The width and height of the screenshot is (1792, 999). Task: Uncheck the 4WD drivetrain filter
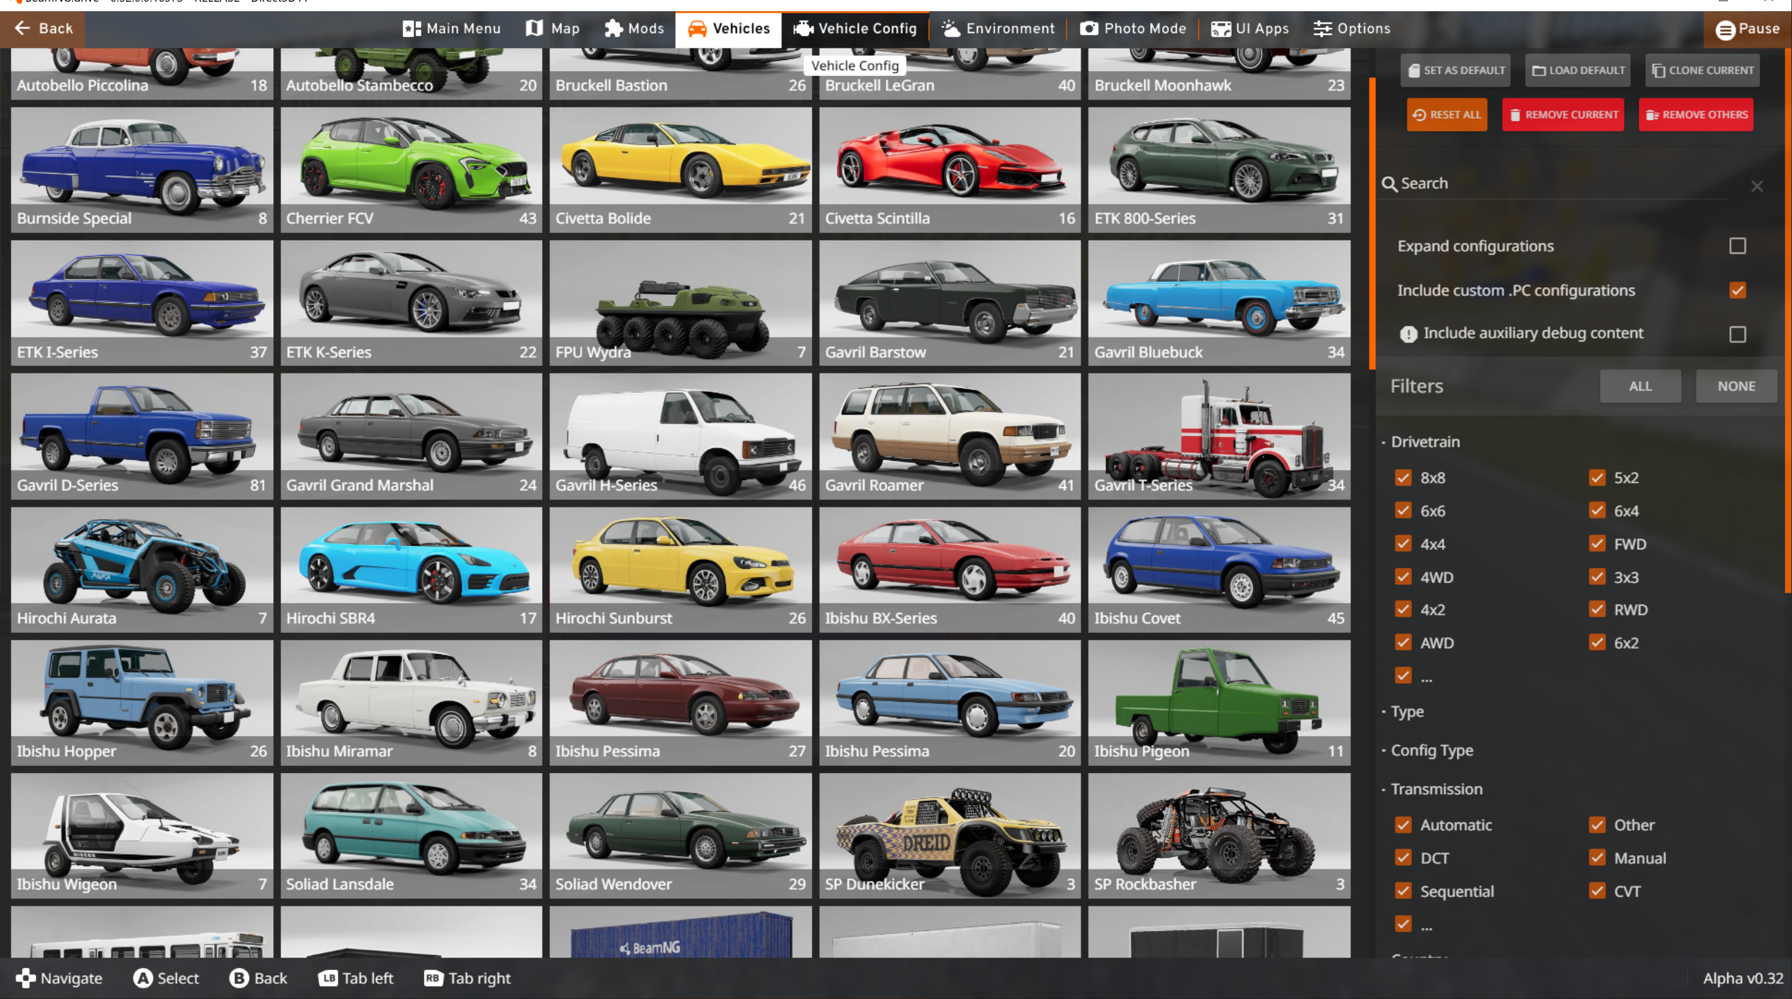(x=1403, y=576)
